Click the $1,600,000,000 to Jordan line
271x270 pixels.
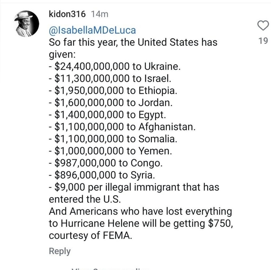(x=111, y=103)
